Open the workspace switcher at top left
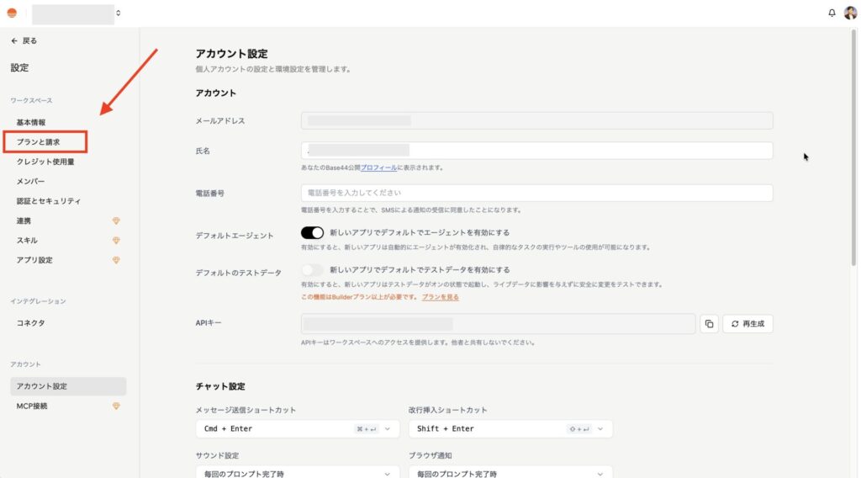The height and width of the screenshot is (478, 861). [77, 13]
